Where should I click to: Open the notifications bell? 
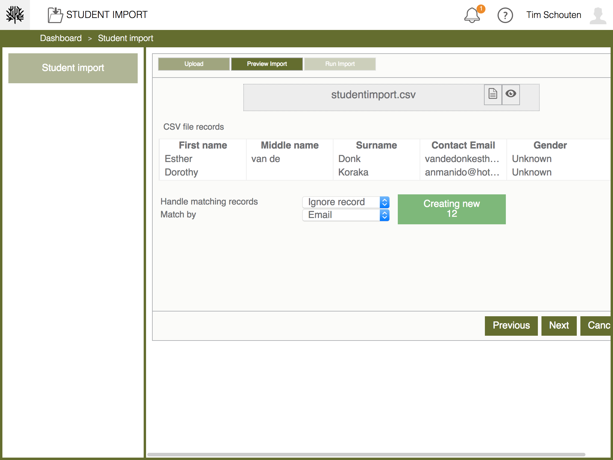[x=472, y=15]
